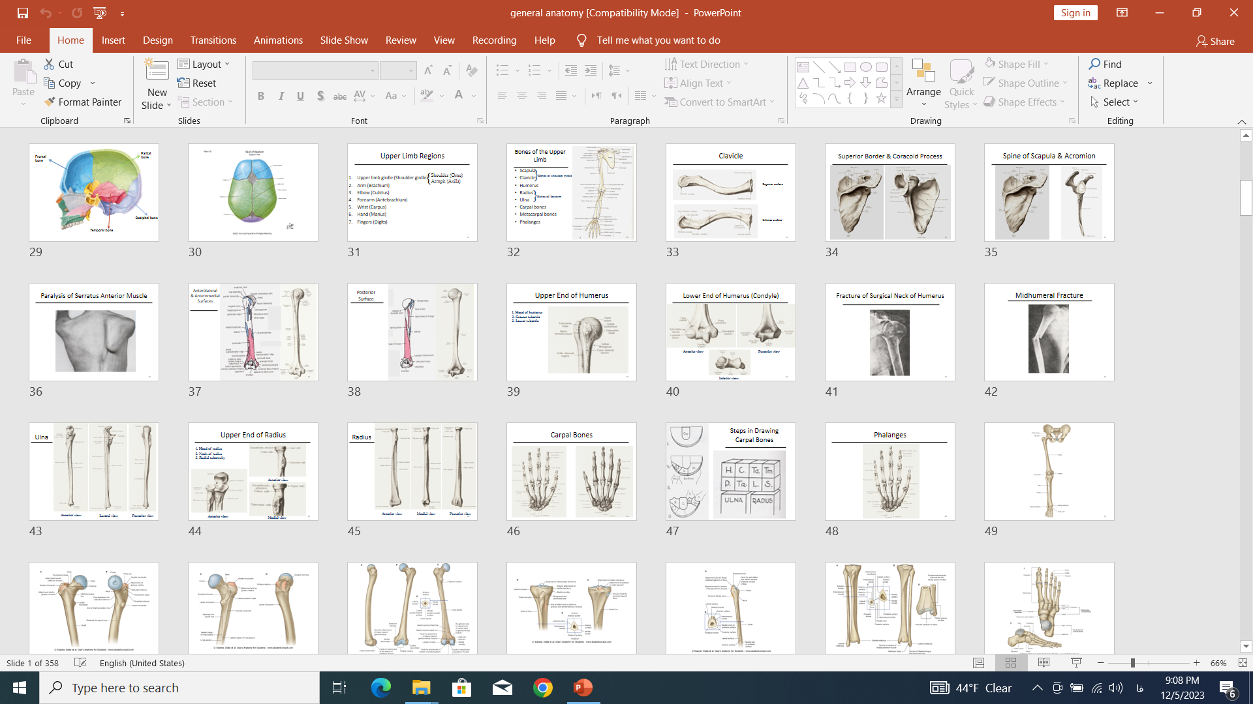Toggle the Strikethrough text formatting
Image resolution: width=1253 pixels, height=704 pixels.
pyautogui.click(x=340, y=95)
